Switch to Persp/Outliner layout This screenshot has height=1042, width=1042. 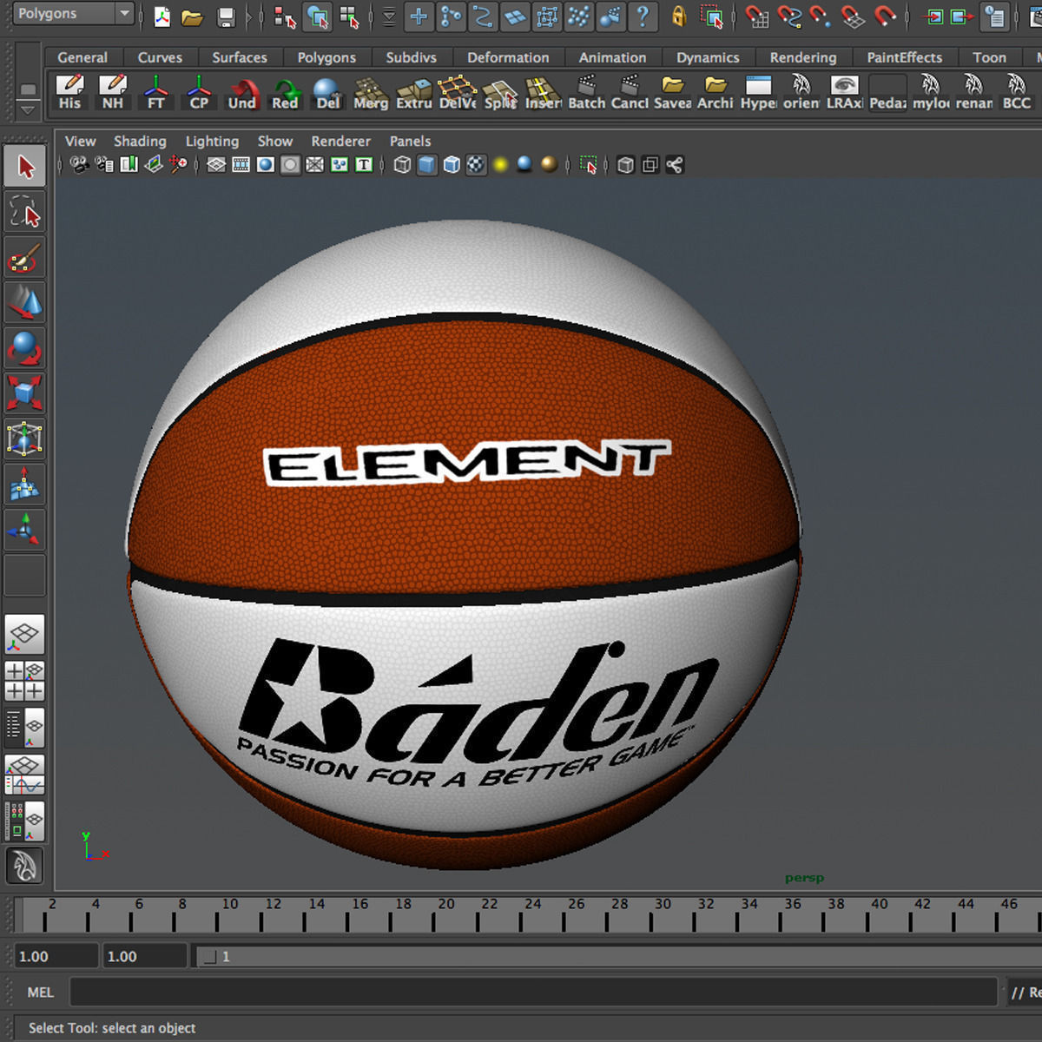click(25, 729)
